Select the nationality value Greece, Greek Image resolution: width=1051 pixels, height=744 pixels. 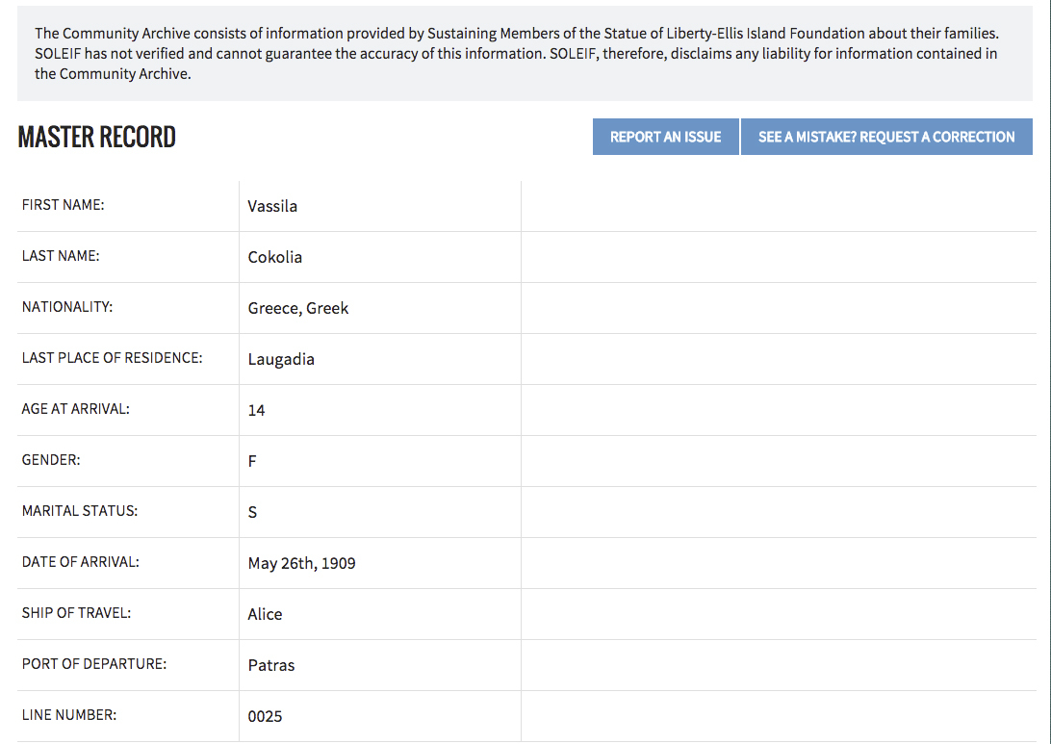tap(298, 308)
